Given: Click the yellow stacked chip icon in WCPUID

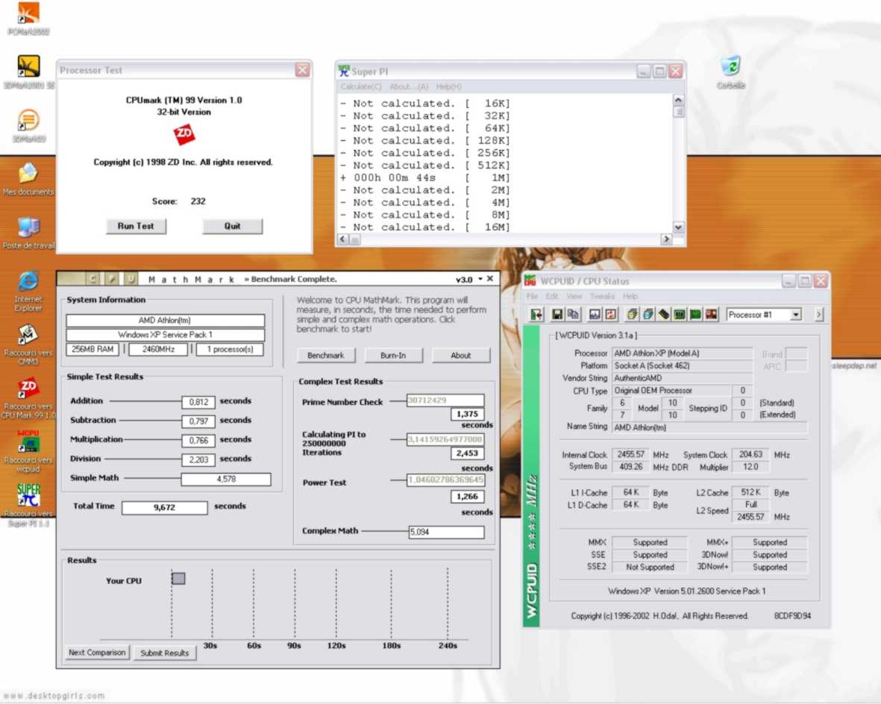Looking at the screenshot, I should coord(632,315).
